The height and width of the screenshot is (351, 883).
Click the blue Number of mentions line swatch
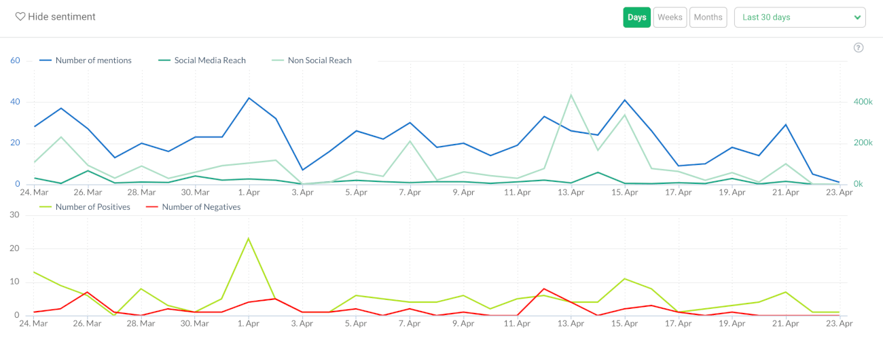coord(46,60)
